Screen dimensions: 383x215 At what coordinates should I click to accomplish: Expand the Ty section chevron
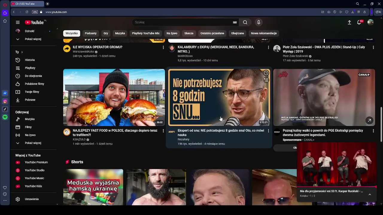(22, 52)
